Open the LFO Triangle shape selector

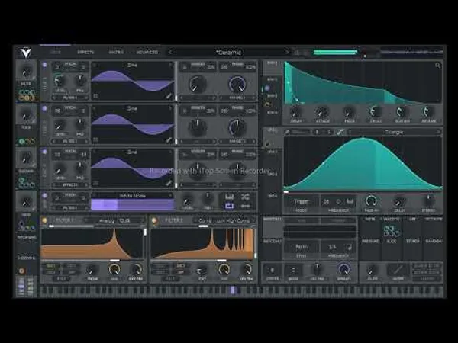[394, 132]
